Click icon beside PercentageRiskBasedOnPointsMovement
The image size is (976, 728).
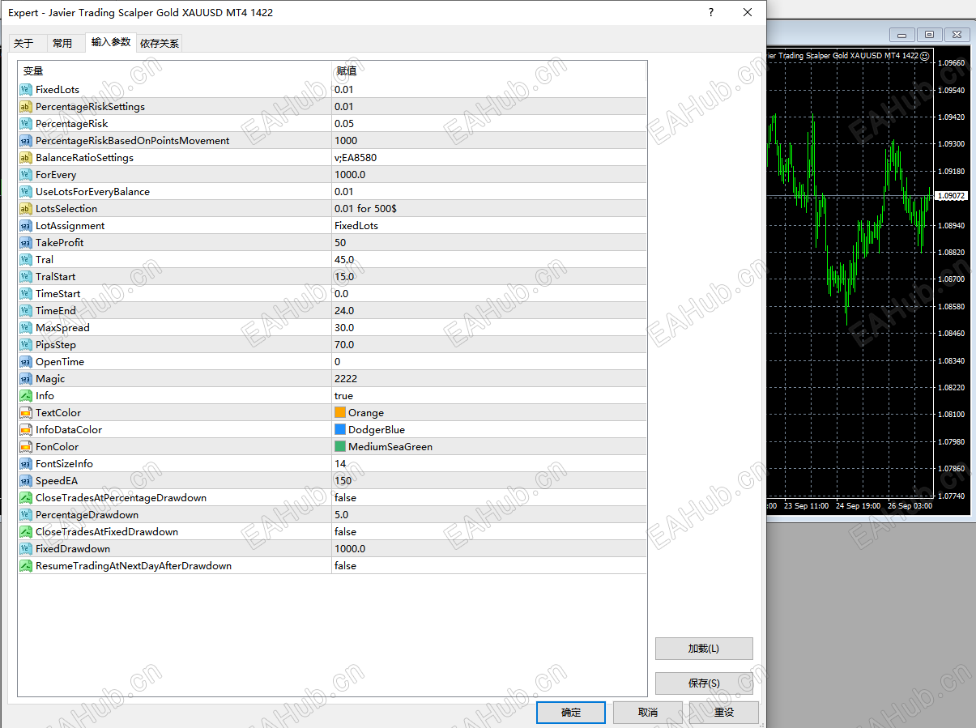(x=26, y=141)
